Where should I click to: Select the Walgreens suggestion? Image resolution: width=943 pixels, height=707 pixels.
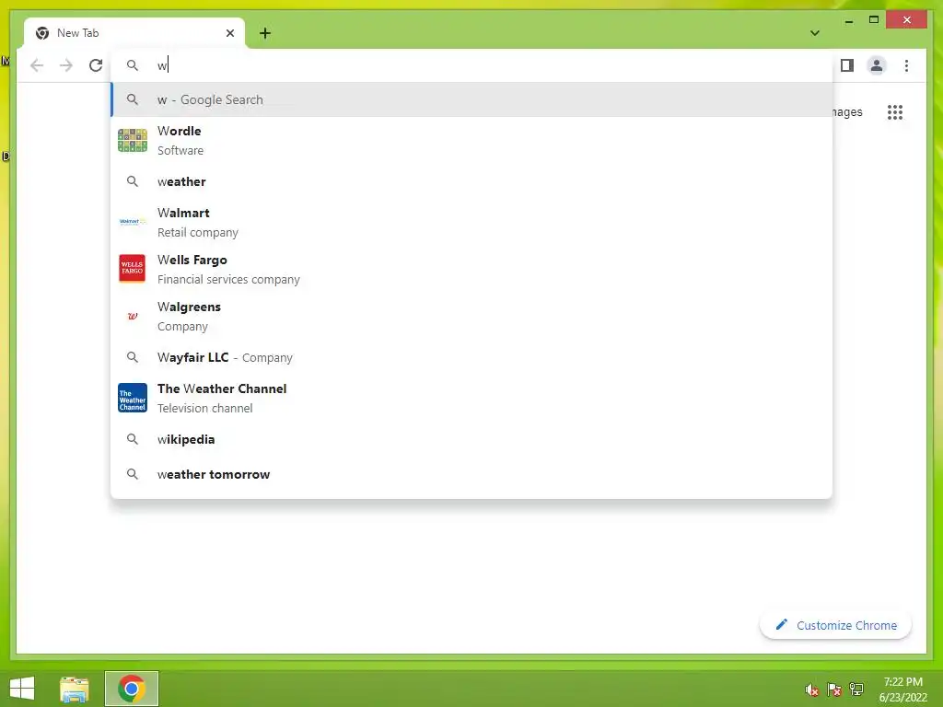click(x=472, y=316)
